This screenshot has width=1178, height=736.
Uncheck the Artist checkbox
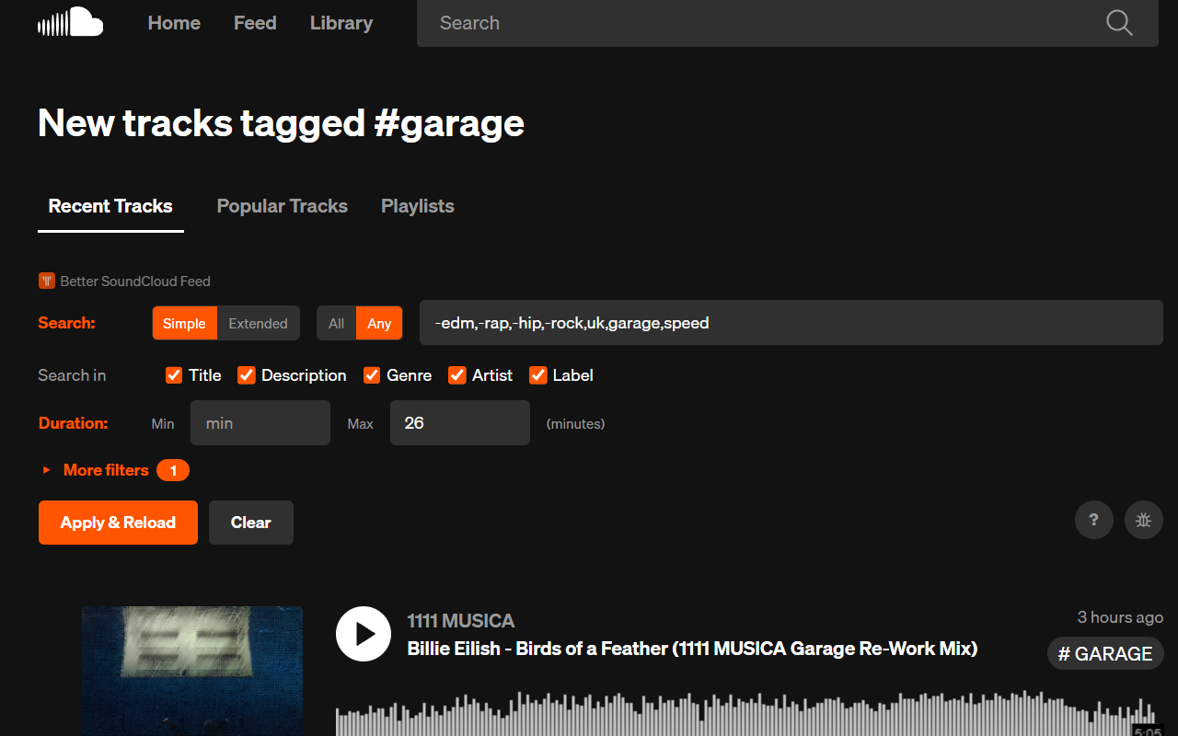pyautogui.click(x=456, y=375)
